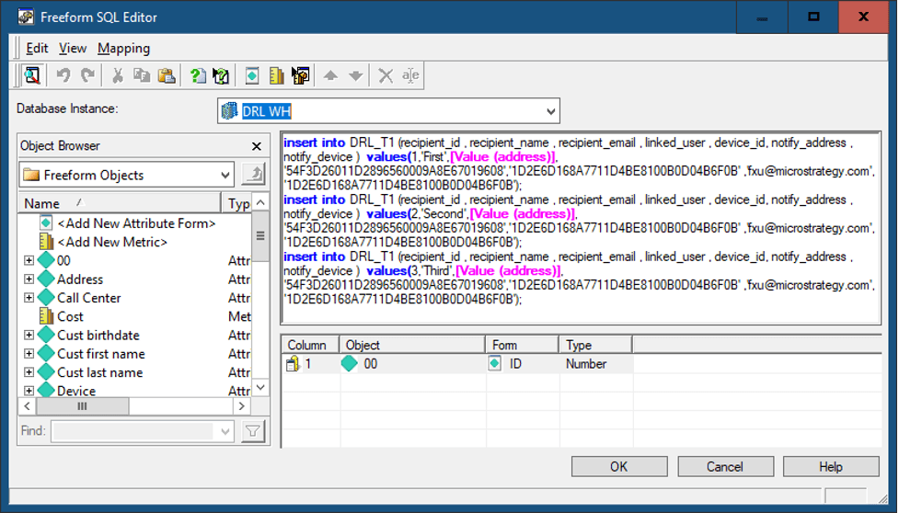The height and width of the screenshot is (513, 899).
Task: Click the Paste clipboard icon
Action: tap(166, 75)
